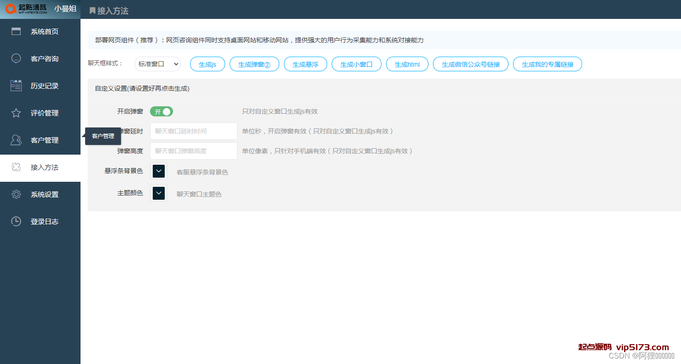681x364 pixels.
Task: Click the 单位秒，开启弹窗有效 hint text
Action: click(x=317, y=131)
